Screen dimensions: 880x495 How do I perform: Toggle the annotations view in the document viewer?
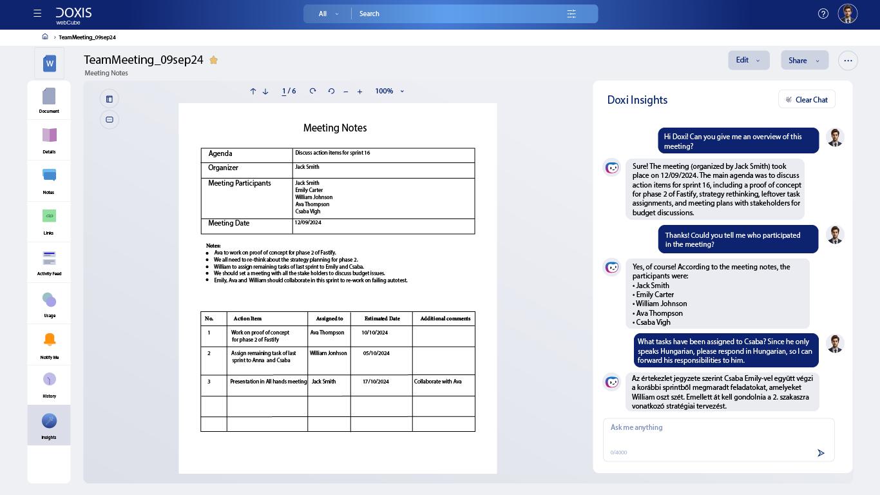pos(110,119)
